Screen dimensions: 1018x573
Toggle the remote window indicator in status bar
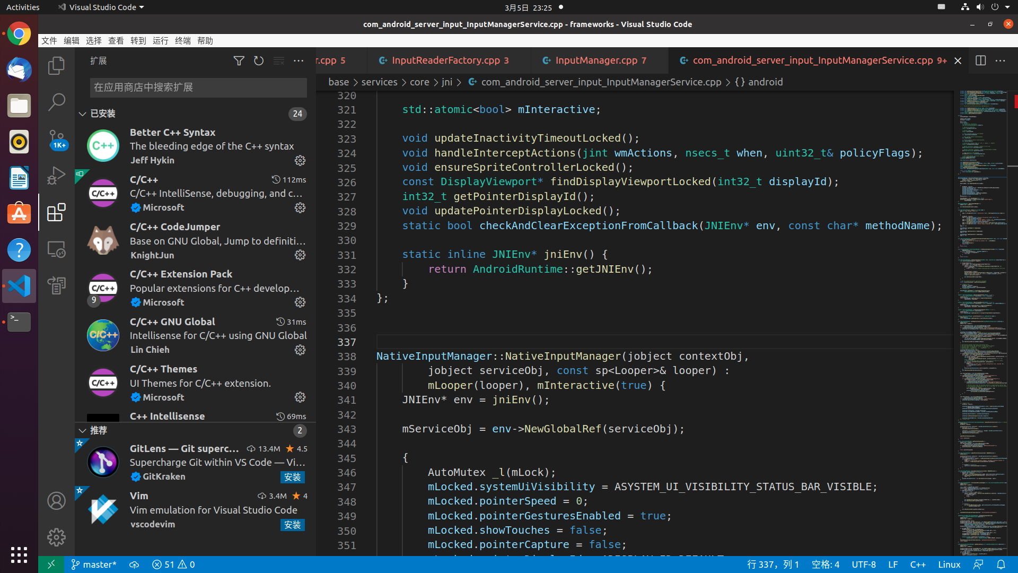coord(51,565)
